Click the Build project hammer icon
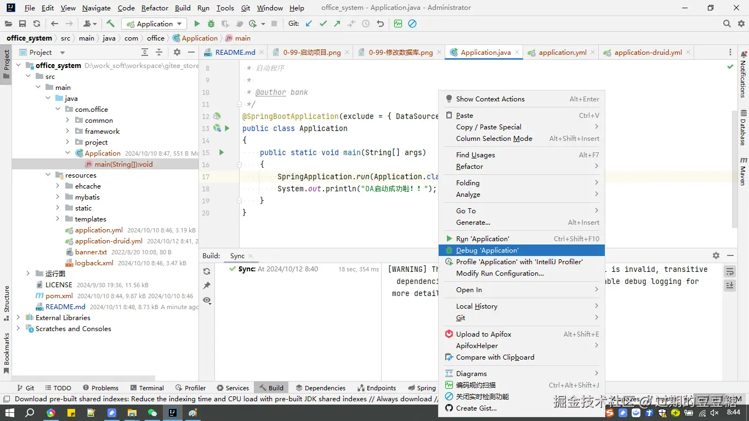Screen dimensions: 749x421 click(x=111, y=24)
